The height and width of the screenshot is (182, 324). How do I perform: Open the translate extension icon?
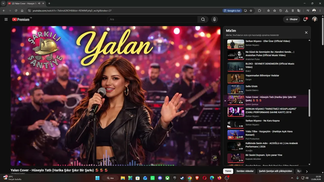299,11
